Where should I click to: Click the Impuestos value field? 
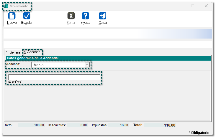119,125
